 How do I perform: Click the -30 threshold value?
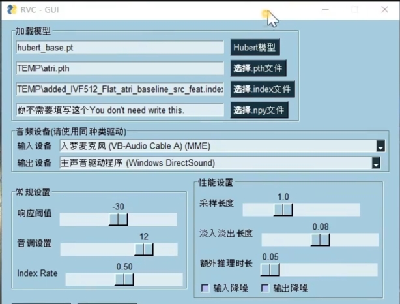tap(119, 206)
